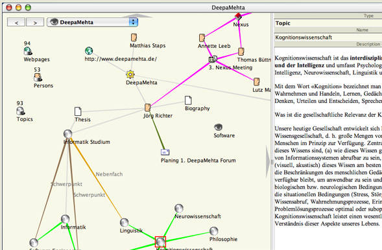Click the Informatik Studium sphere node

tap(67, 134)
